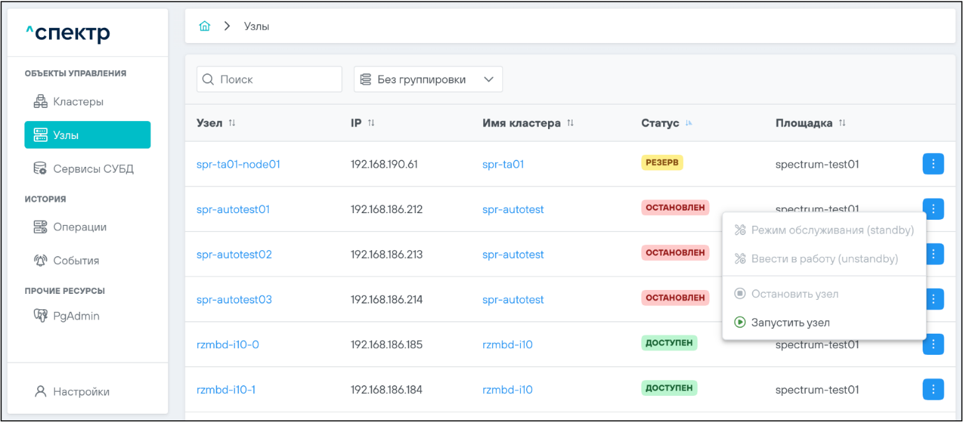Viewport: 963px width, 423px height.
Task: Go to Сервисы СУБД section
Action: (93, 169)
